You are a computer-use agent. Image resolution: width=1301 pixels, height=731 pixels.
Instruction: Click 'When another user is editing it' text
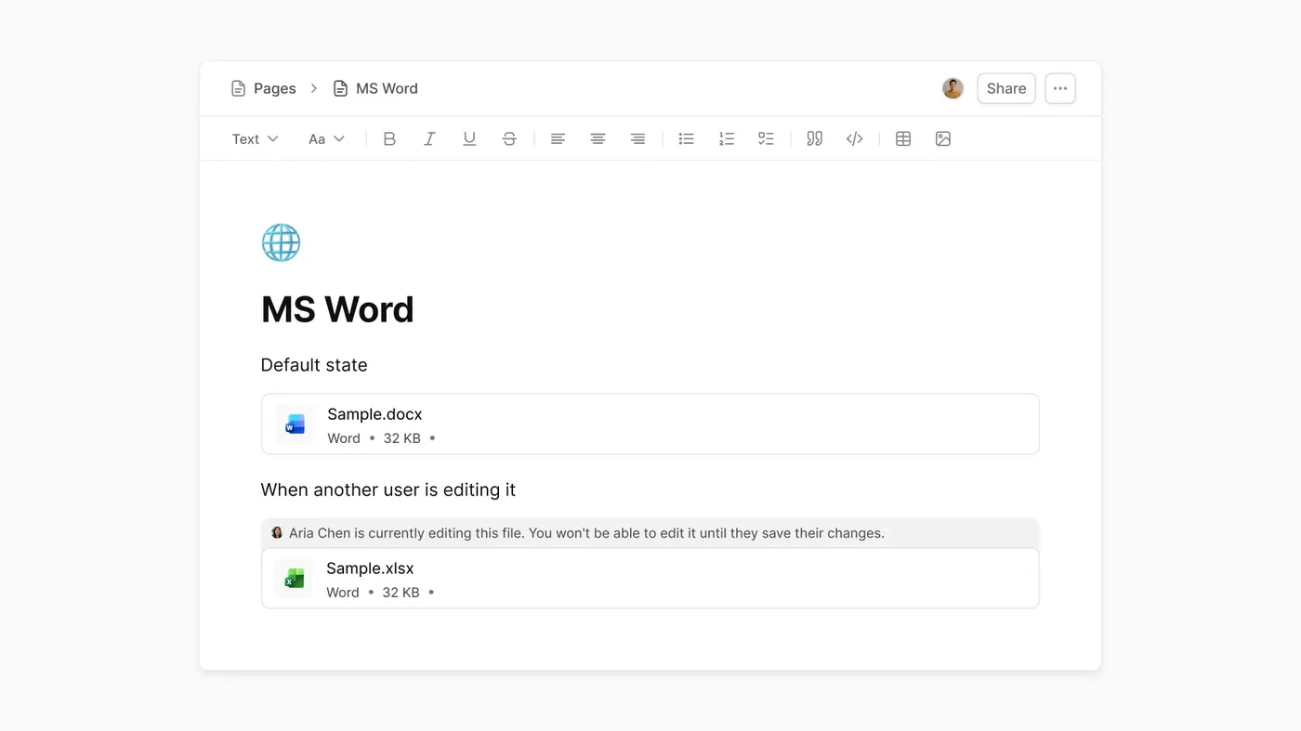(x=388, y=490)
